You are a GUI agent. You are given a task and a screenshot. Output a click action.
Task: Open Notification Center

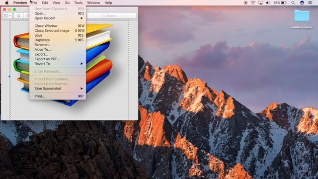[x=310, y=2]
